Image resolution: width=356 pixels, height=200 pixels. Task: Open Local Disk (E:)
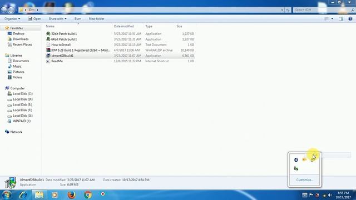[22, 104]
